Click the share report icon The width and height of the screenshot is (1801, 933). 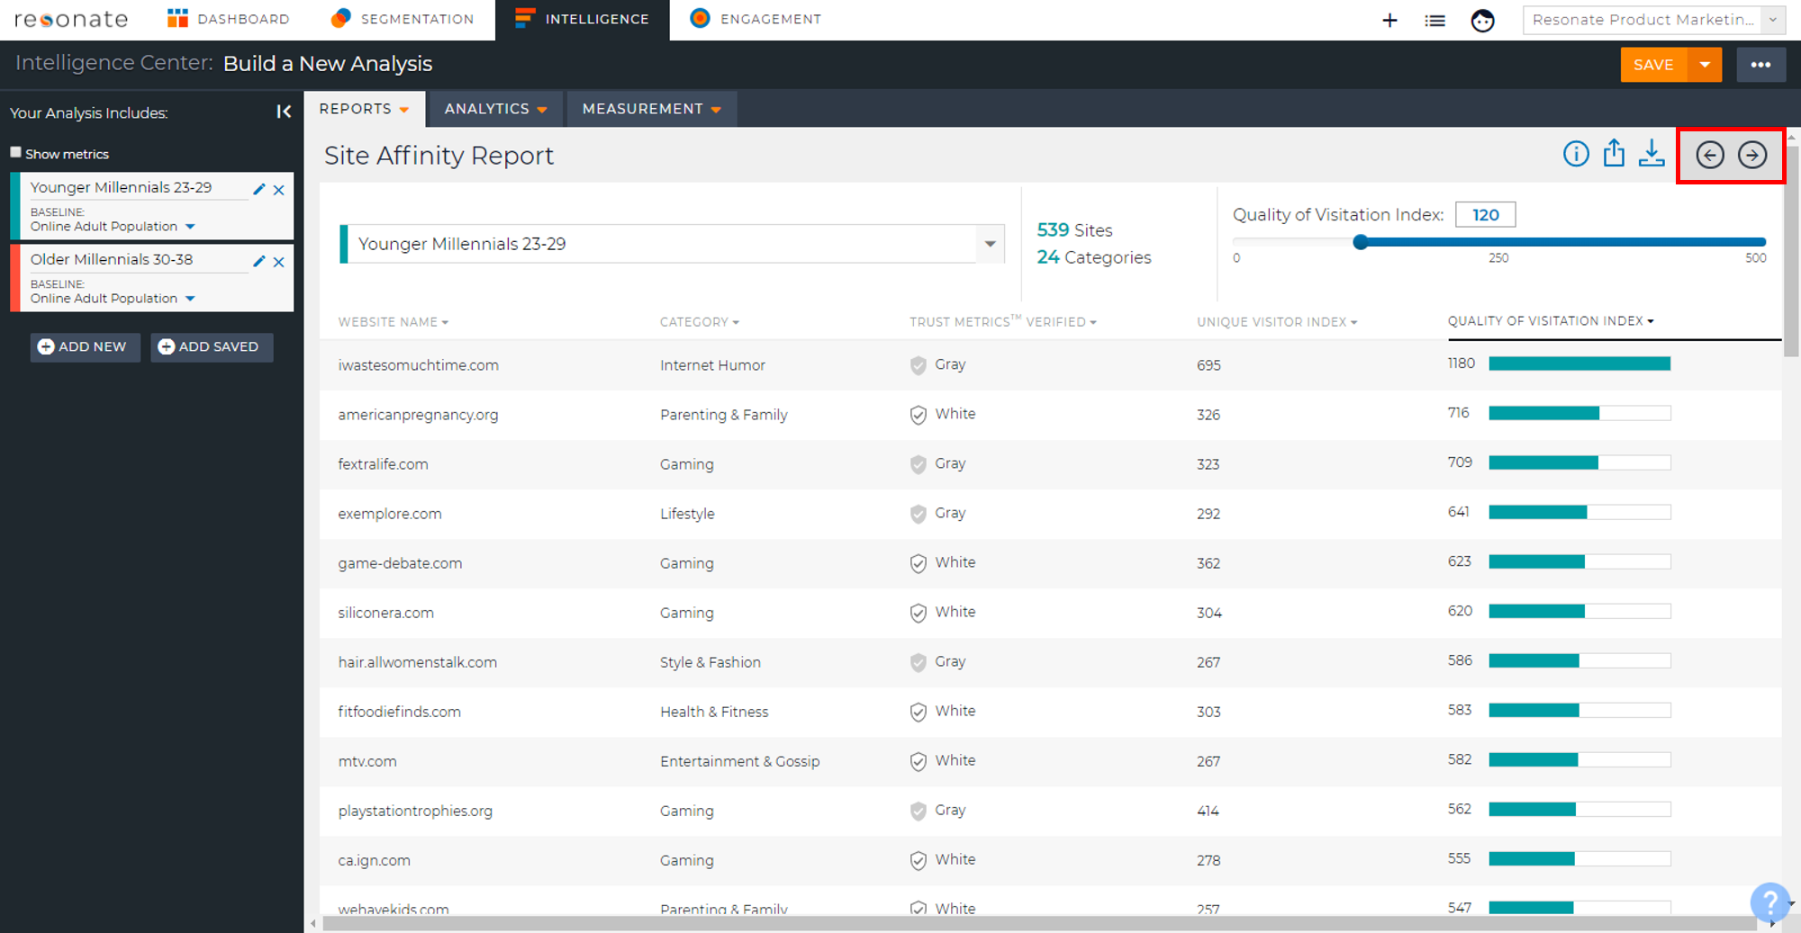(1614, 154)
